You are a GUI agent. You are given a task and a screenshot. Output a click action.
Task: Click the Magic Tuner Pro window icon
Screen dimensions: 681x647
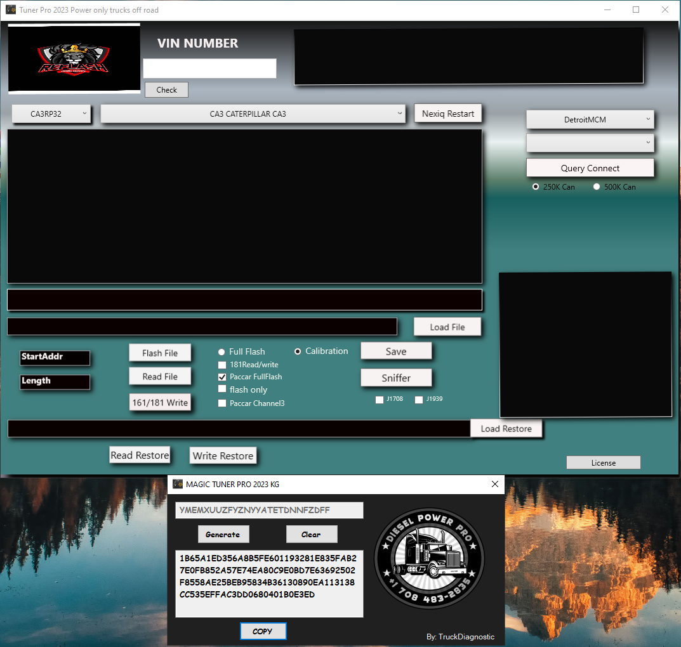point(178,484)
